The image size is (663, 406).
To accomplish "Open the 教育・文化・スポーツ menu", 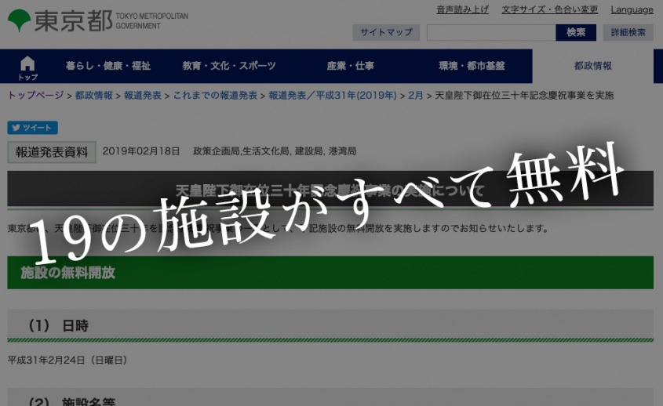I will tap(229, 66).
